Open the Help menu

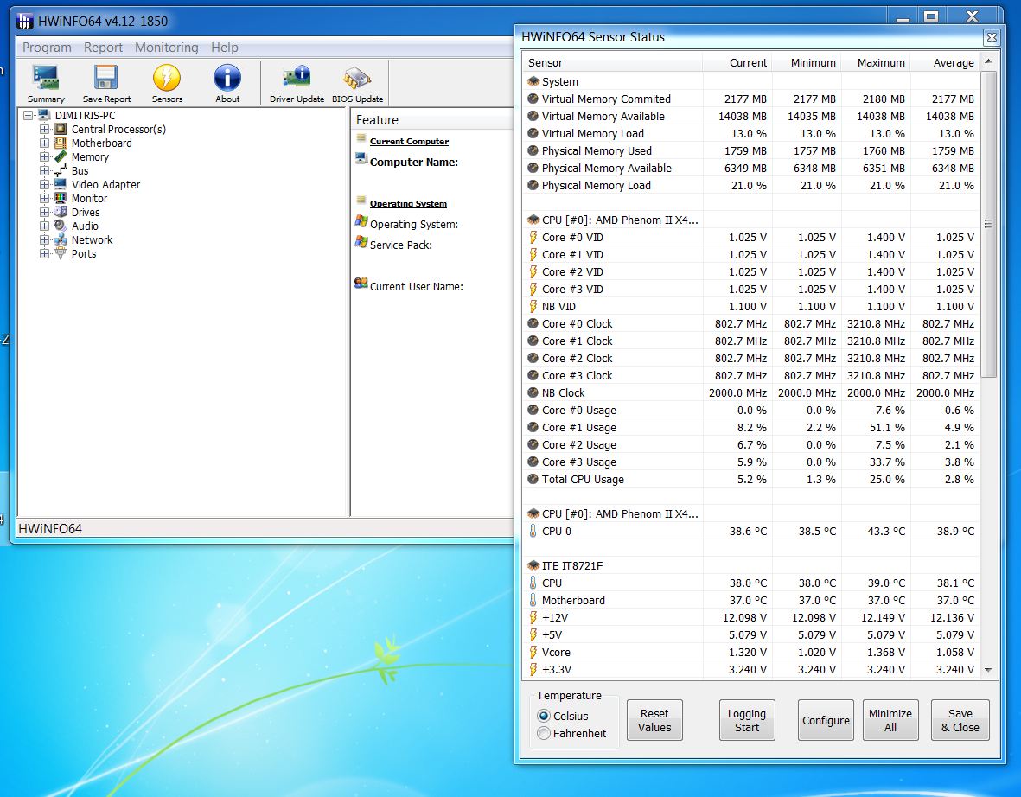(x=224, y=47)
